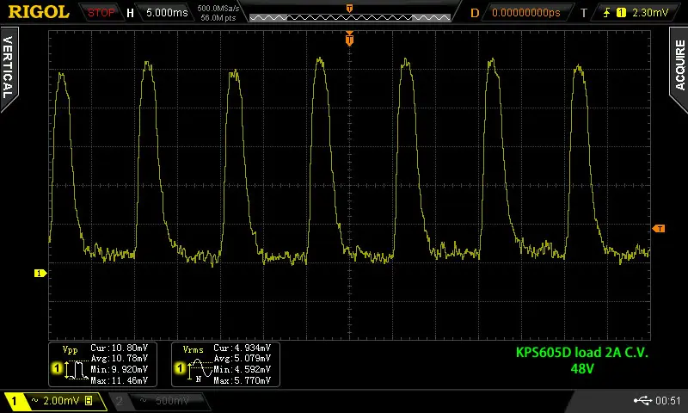The width and height of the screenshot is (688, 413).
Task: Click the Vpp waveform icon
Action: point(77,371)
